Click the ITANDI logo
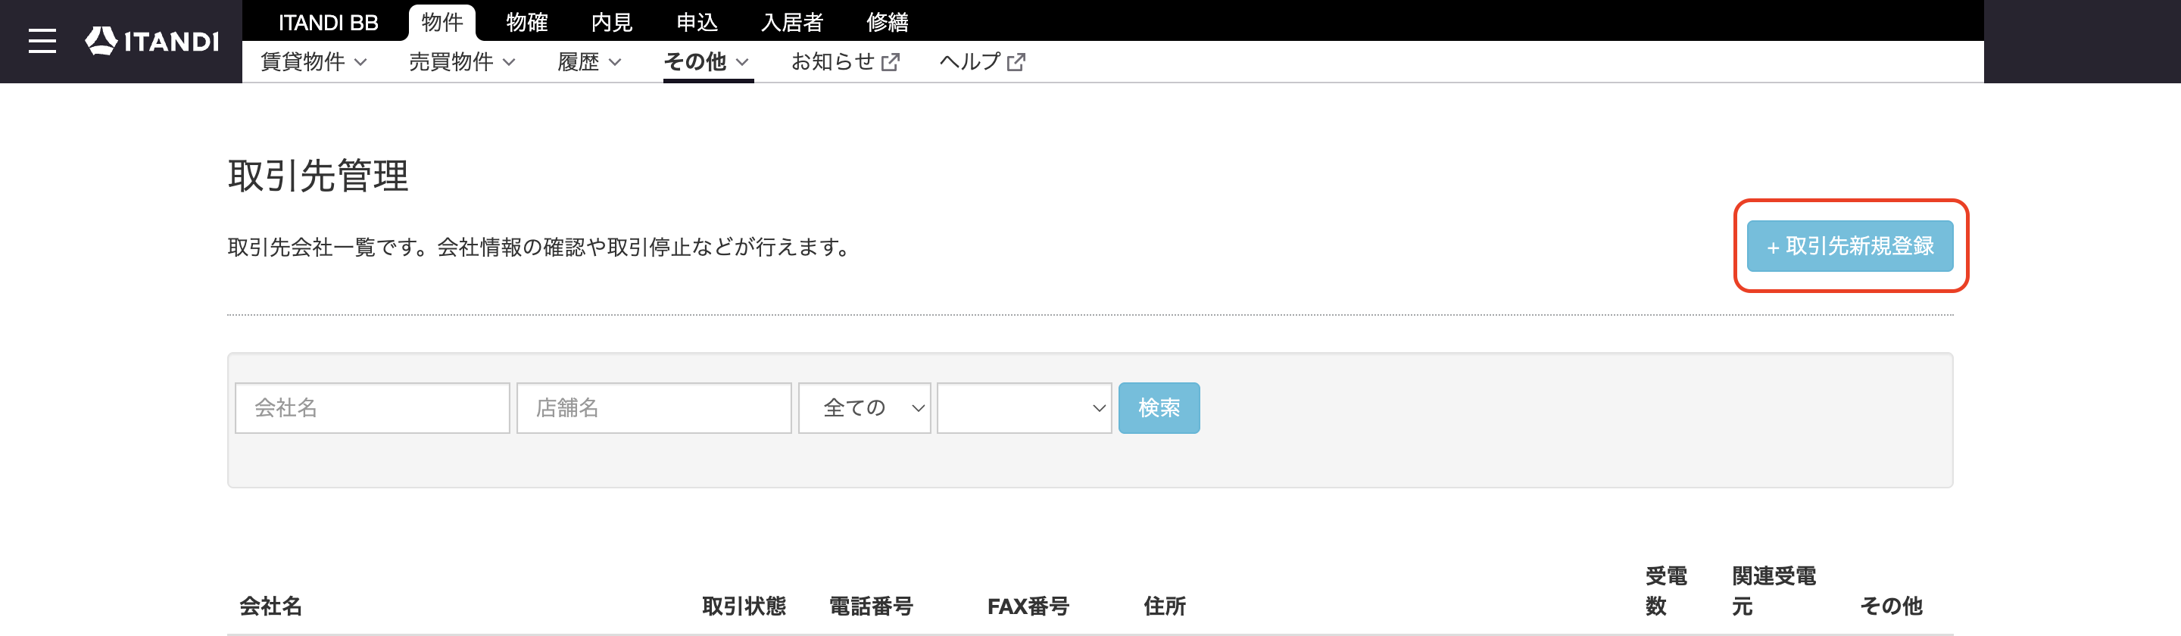The width and height of the screenshot is (2181, 636). pos(152,41)
